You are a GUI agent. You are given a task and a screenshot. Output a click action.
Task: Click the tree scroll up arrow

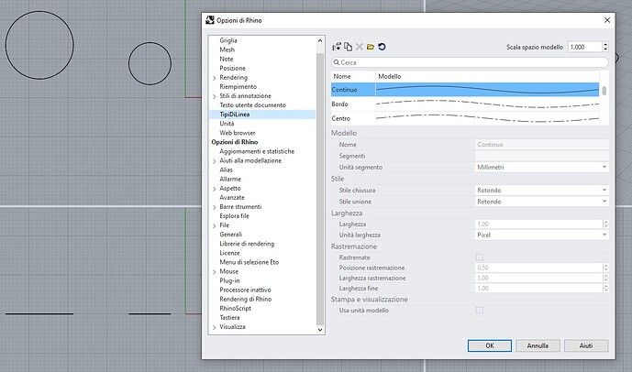tap(320, 40)
